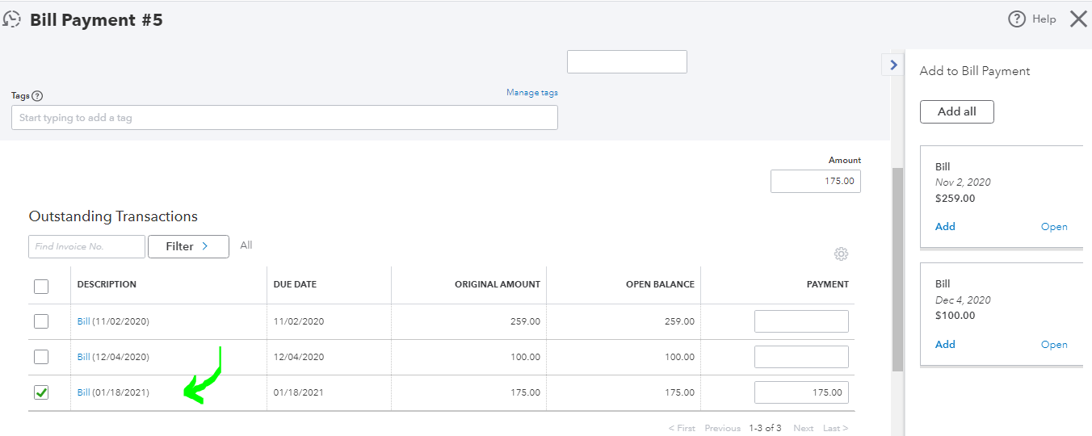Toggle the select-all header checkbox

point(41,286)
